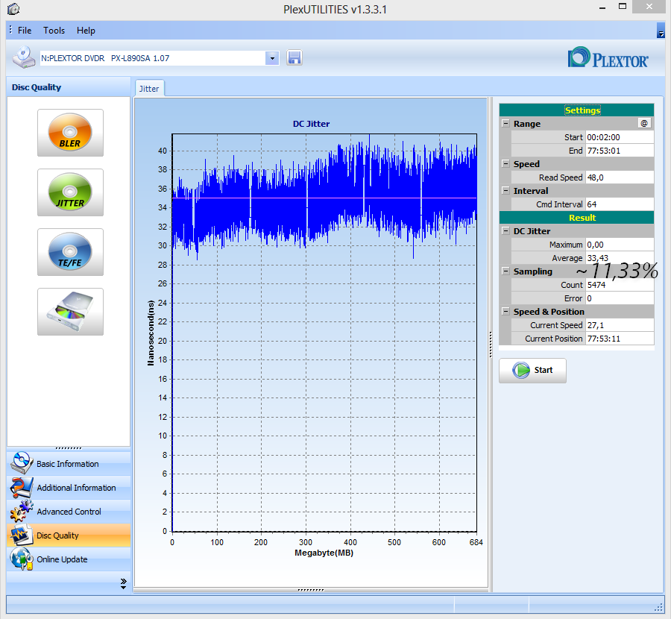Select the Average value 33,43
671x619 pixels.
(620, 258)
